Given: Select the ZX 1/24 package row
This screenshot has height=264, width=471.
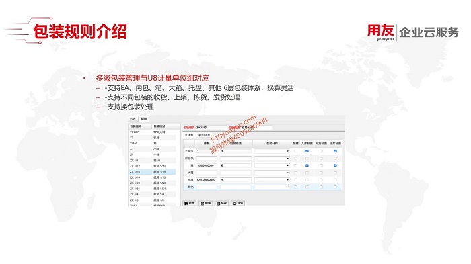Looking at the screenshot, I should tap(152, 189).
